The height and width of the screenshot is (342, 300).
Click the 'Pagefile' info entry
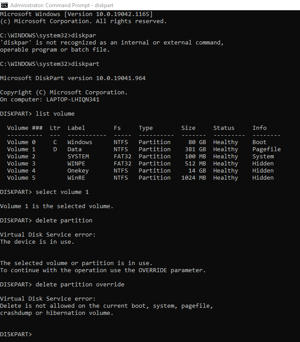pyautogui.click(x=266, y=149)
